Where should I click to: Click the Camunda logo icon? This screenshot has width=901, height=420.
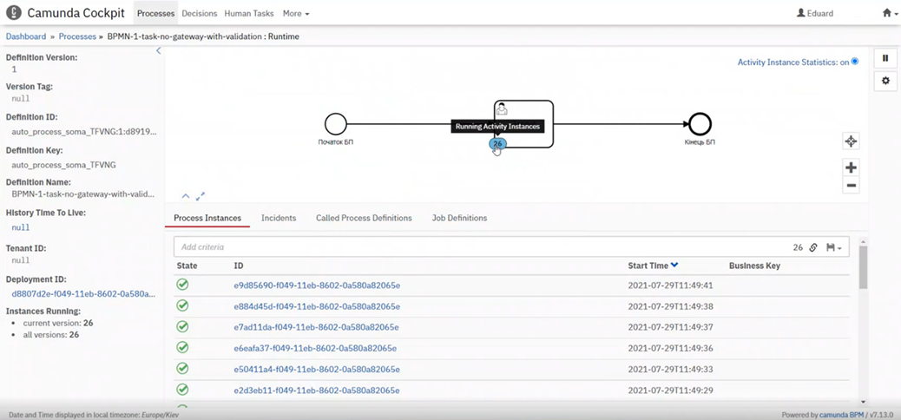(14, 13)
